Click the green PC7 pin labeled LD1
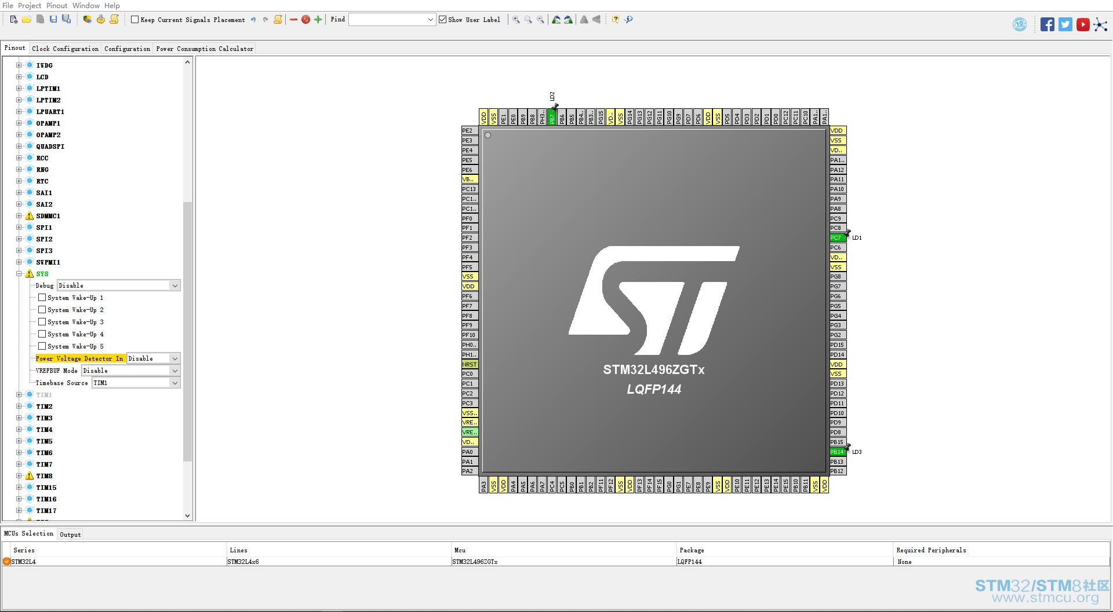 click(x=836, y=238)
